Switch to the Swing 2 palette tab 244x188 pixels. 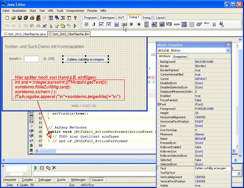pos(148,17)
